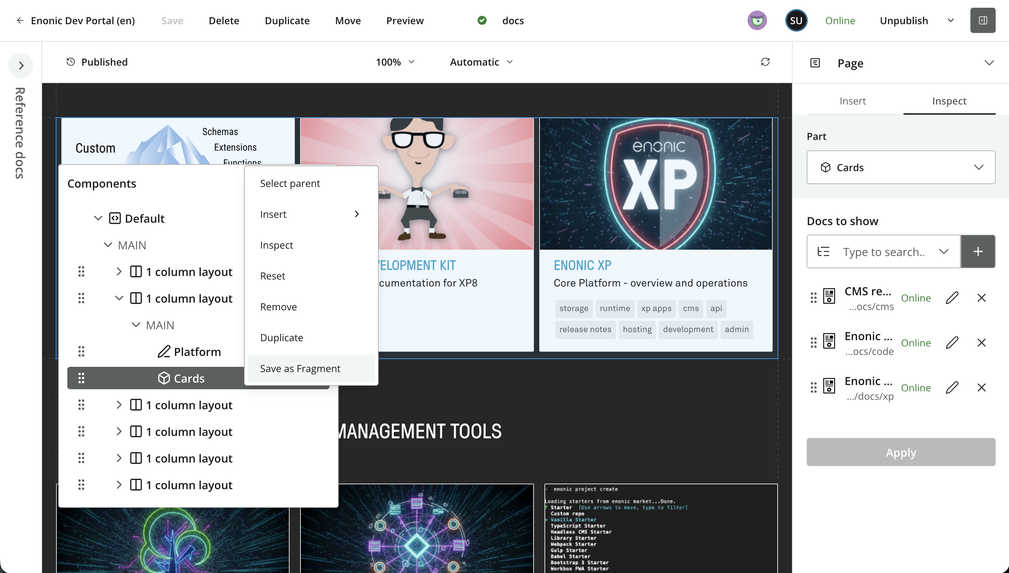The image size is (1009, 573).
Task: Toggle the side panel icon at top right
Action: (983, 20)
